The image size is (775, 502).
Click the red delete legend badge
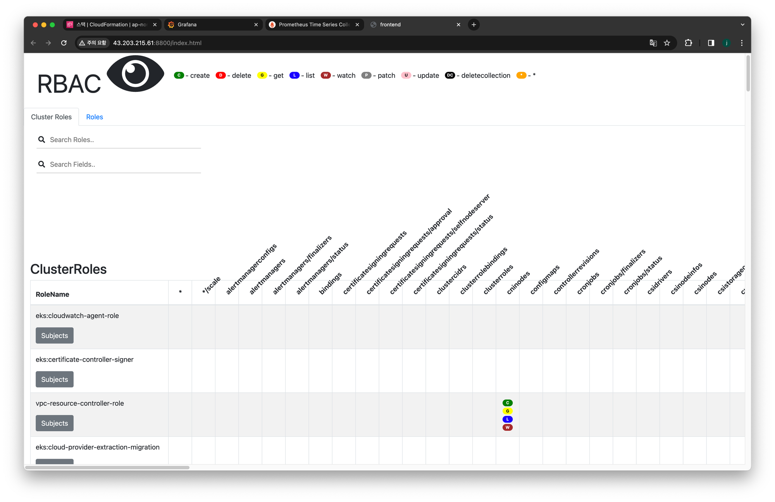[220, 75]
